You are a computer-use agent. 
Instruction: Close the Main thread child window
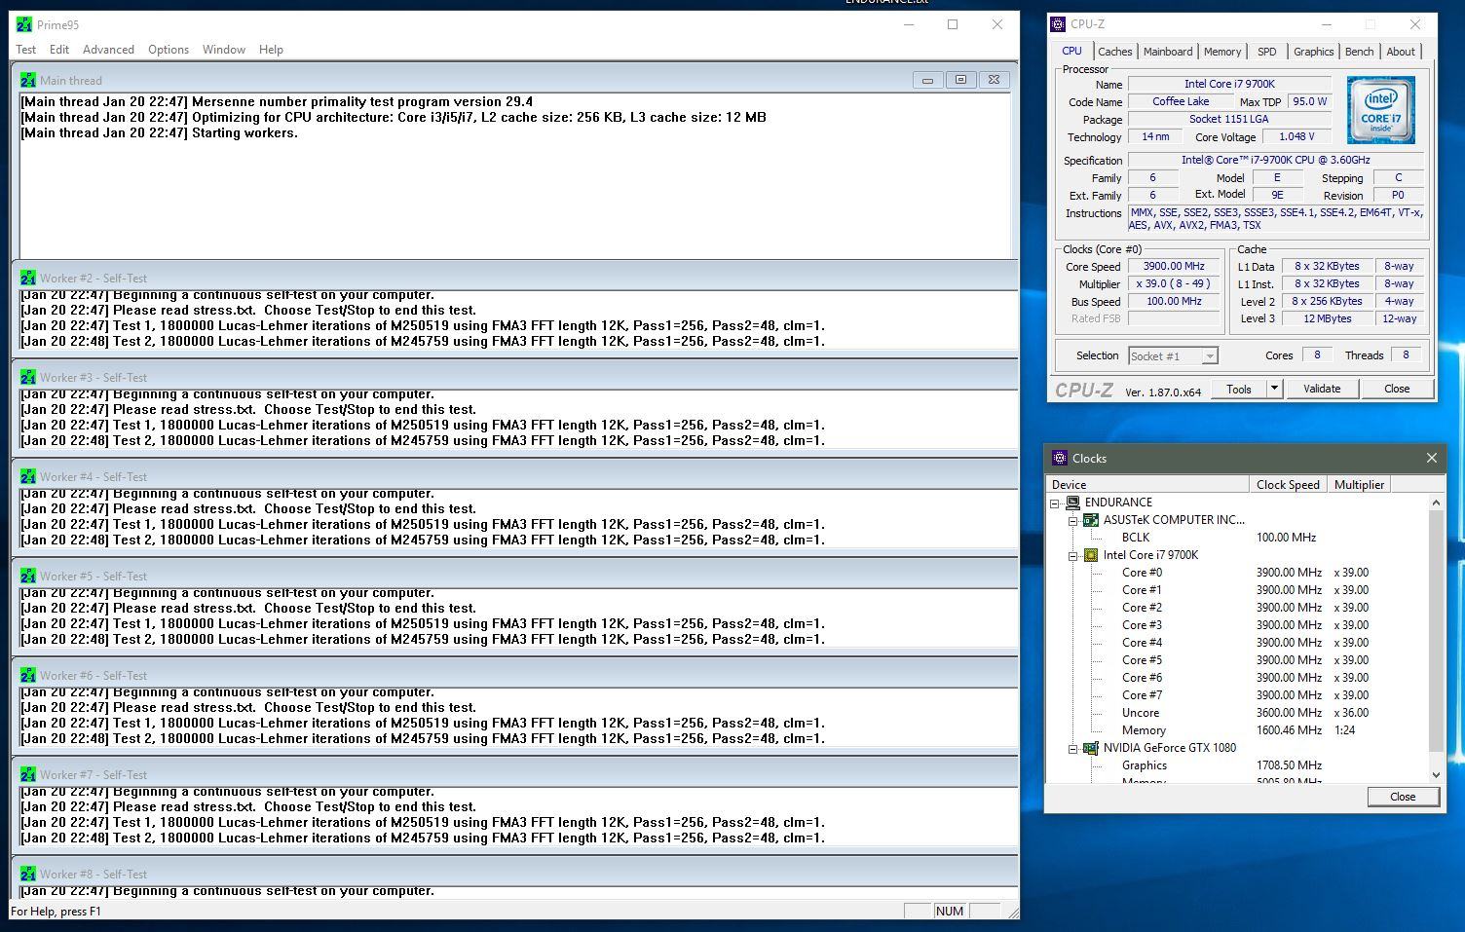pyautogui.click(x=994, y=80)
